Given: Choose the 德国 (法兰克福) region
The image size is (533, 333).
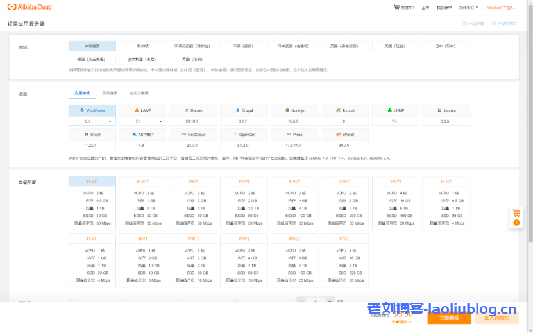Looking at the screenshot, I should pyautogui.click(x=92, y=59).
